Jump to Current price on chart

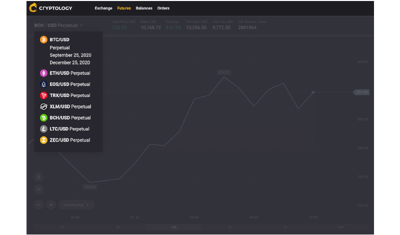[x=76, y=204]
